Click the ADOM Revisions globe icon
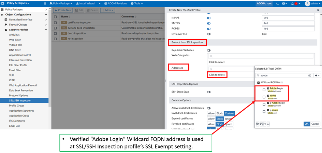The height and width of the screenshot is (153, 322). coord(105,3)
